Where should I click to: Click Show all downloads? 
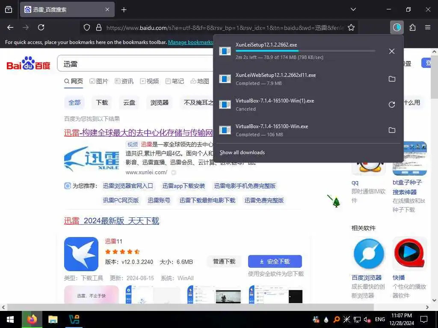[242, 152]
